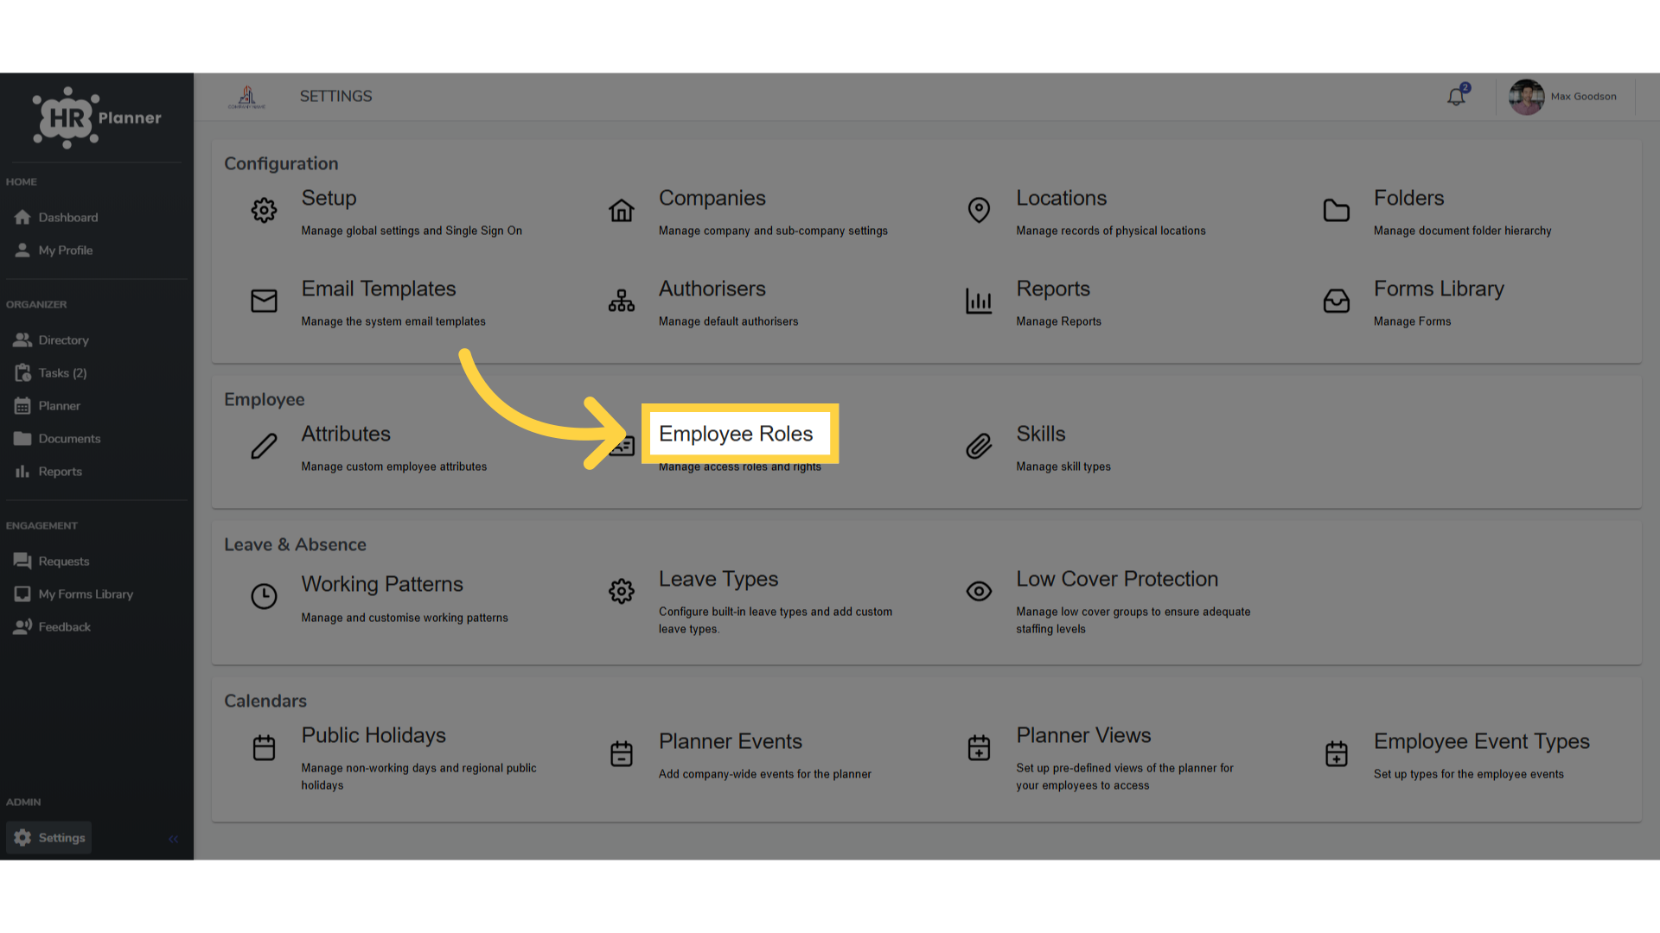Click 'Manage Reports' description text
1660x933 pixels.
tap(1059, 321)
